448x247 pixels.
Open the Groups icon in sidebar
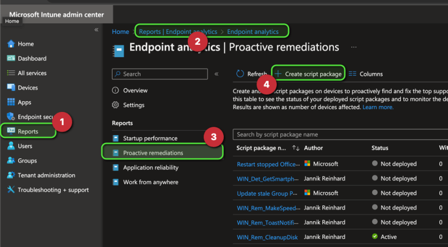click(11, 161)
